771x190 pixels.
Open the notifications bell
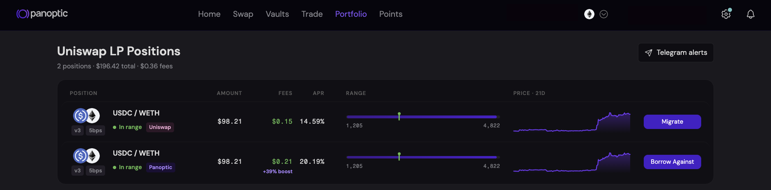(x=750, y=14)
